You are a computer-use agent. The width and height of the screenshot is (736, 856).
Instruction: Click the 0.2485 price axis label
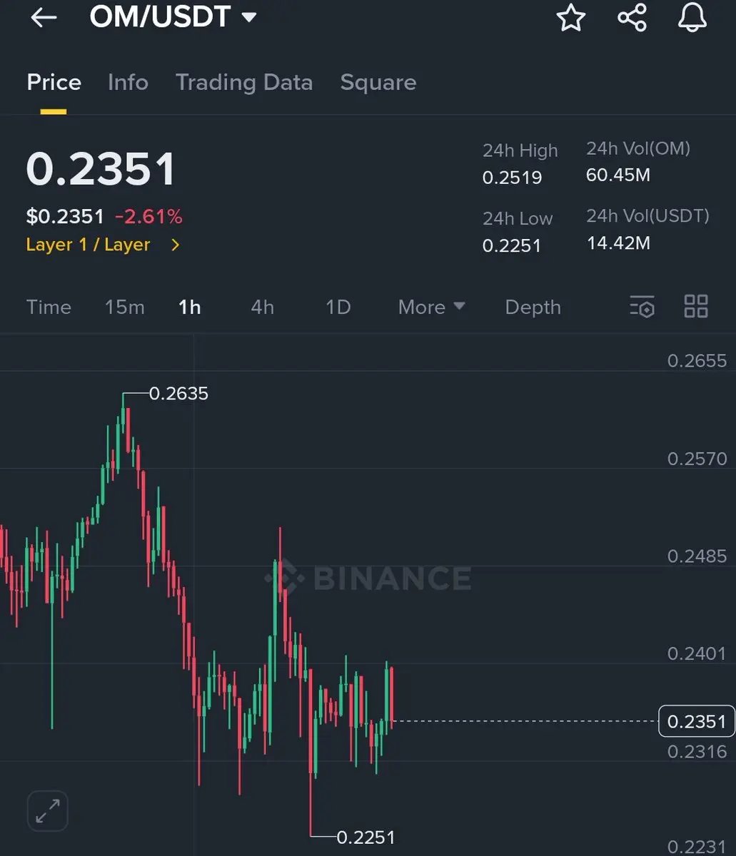(697, 556)
